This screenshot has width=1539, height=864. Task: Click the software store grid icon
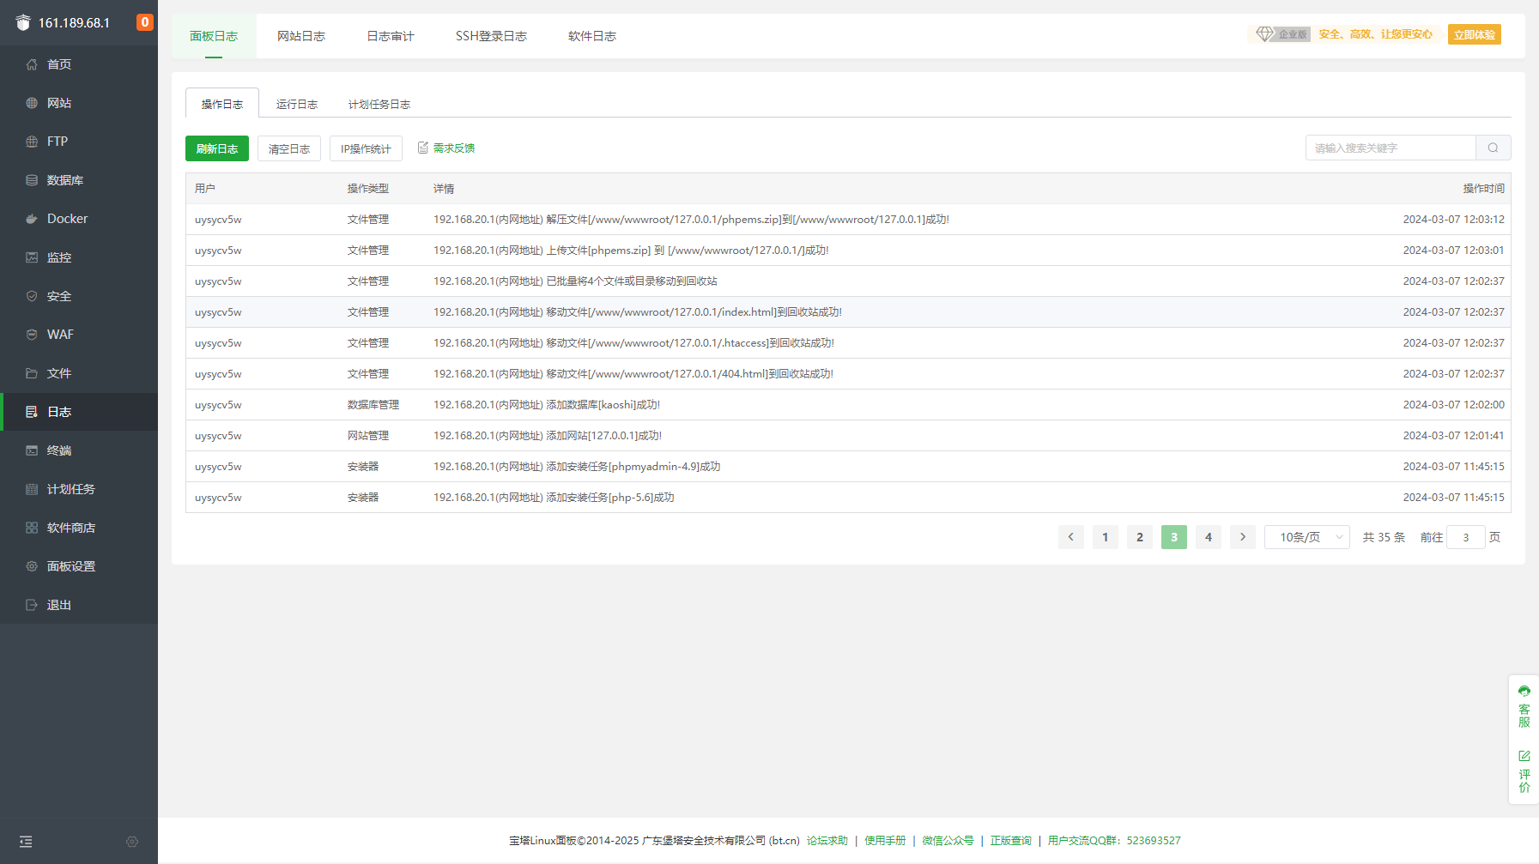(32, 528)
